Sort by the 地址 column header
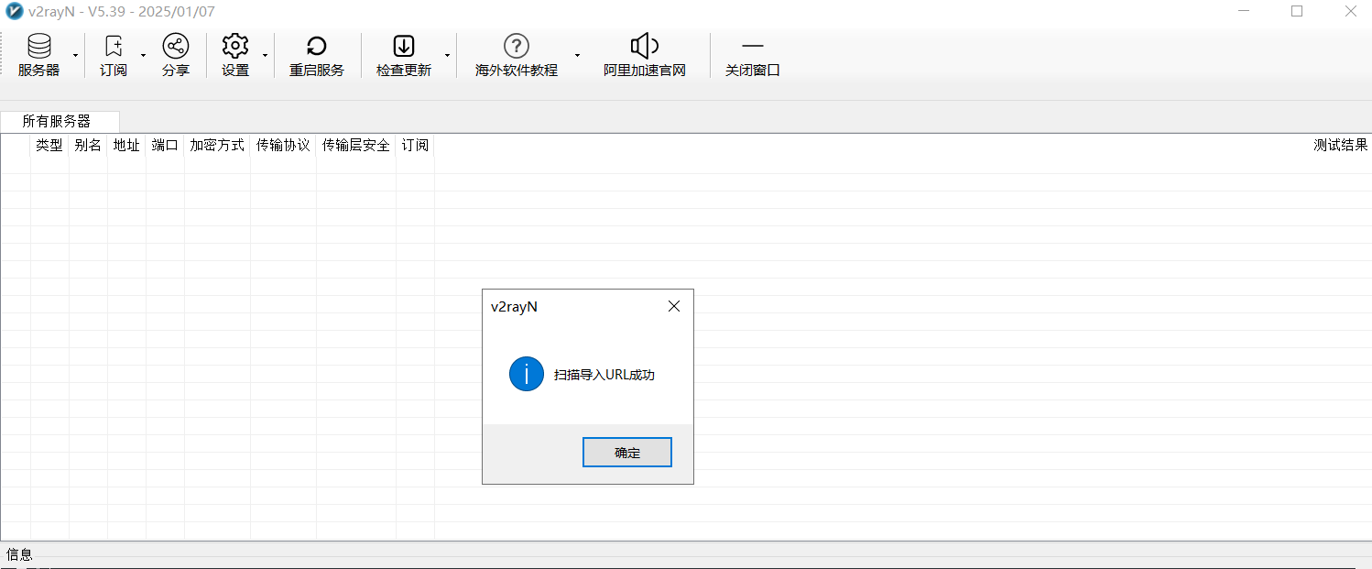Screen dimensions: 1372x569 (126, 145)
